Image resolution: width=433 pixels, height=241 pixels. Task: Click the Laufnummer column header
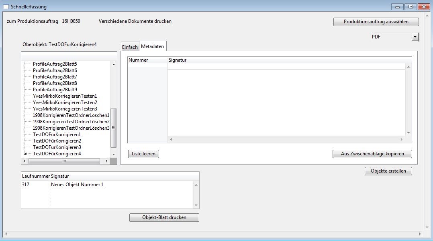click(36, 176)
